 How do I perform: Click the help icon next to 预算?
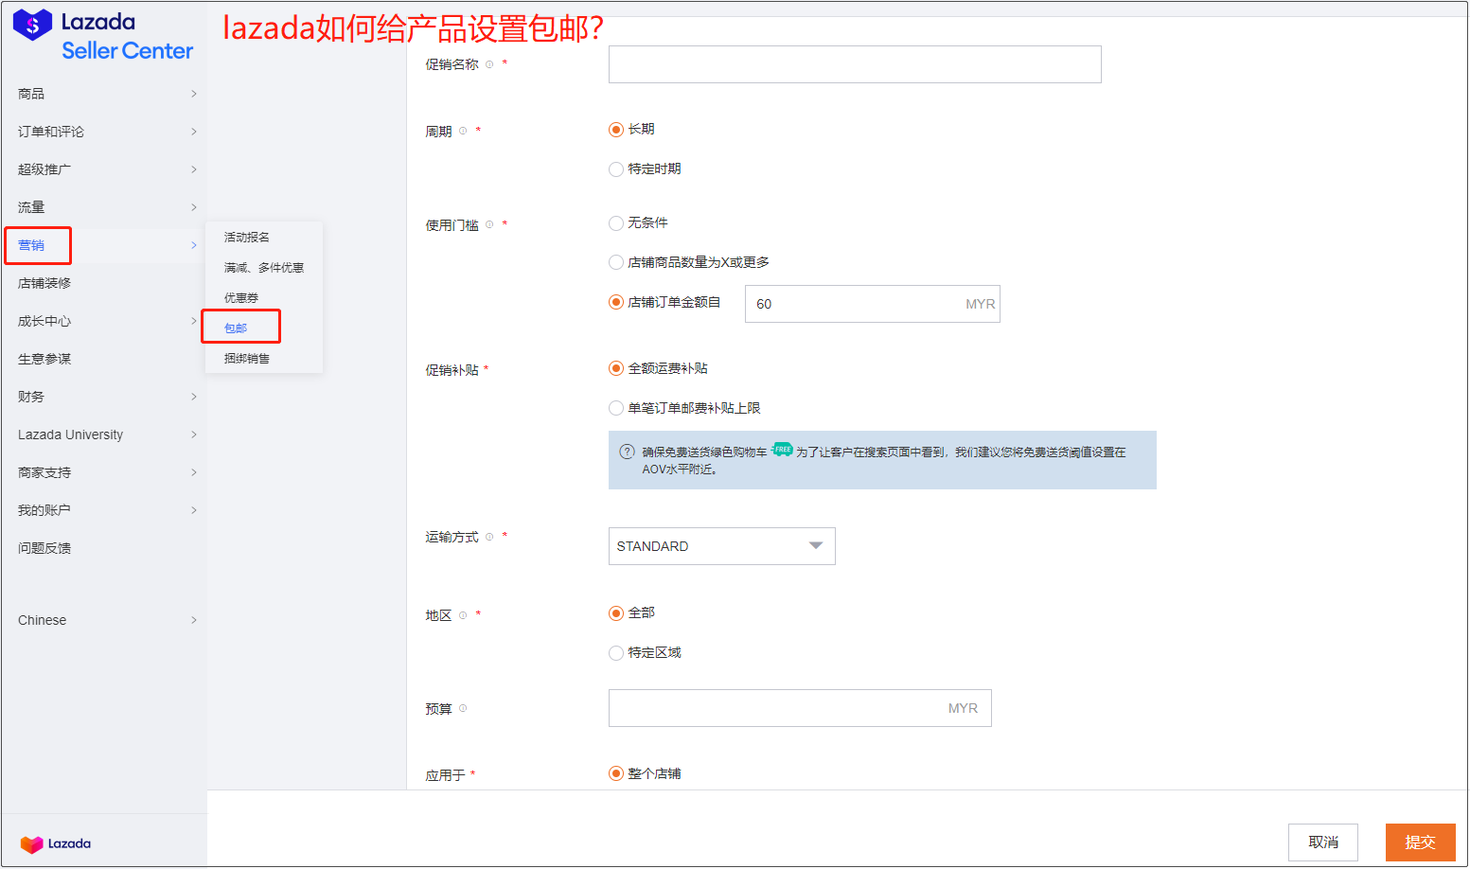(463, 708)
